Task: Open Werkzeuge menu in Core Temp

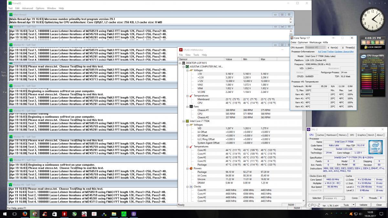Action: pyautogui.click(x=315, y=42)
